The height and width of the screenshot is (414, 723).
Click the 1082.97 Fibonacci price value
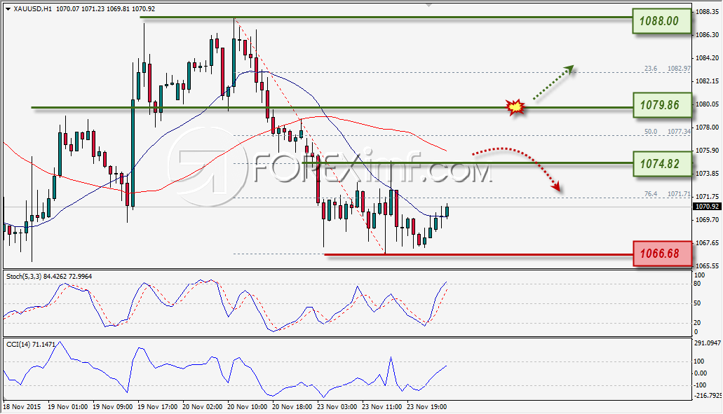point(680,68)
